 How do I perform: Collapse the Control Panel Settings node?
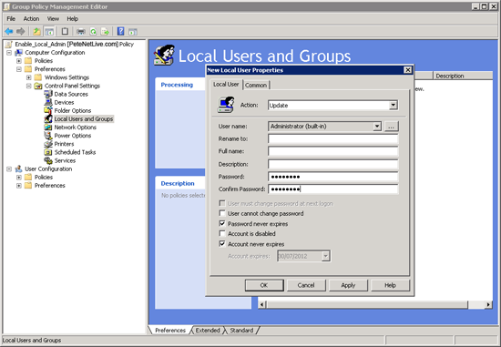pos(29,86)
